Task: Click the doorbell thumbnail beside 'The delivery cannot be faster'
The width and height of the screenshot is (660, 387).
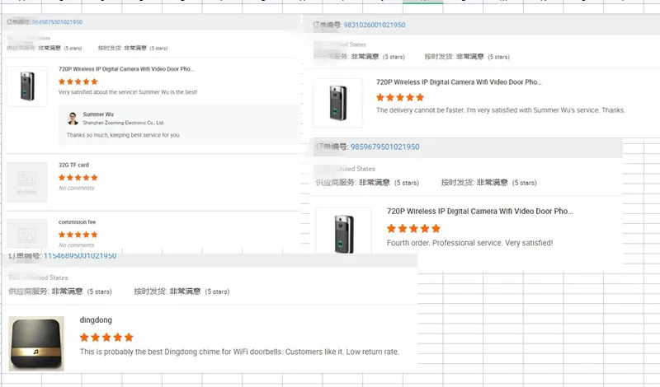Action: (338, 102)
